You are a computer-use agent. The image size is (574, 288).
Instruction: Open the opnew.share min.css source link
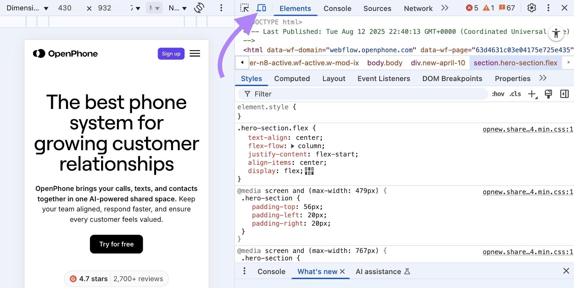click(x=528, y=129)
